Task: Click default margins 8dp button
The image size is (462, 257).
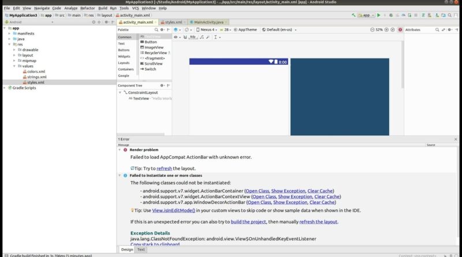Action: [193, 37]
